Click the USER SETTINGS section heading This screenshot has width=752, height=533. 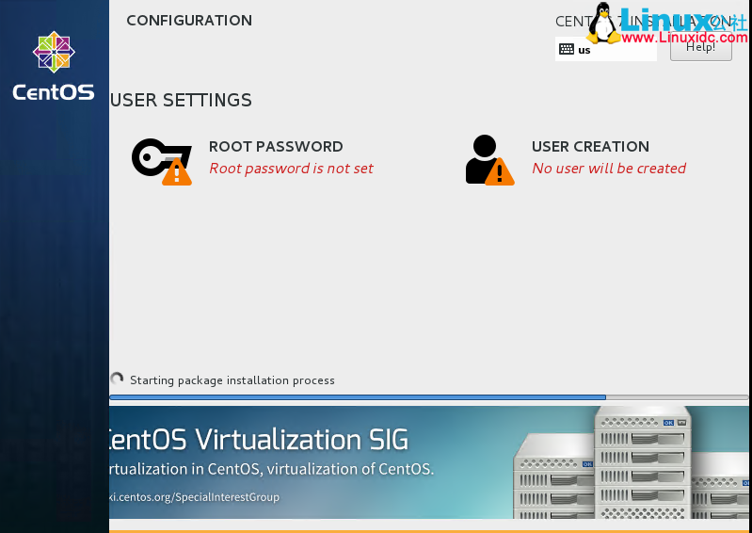pyautogui.click(x=181, y=100)
